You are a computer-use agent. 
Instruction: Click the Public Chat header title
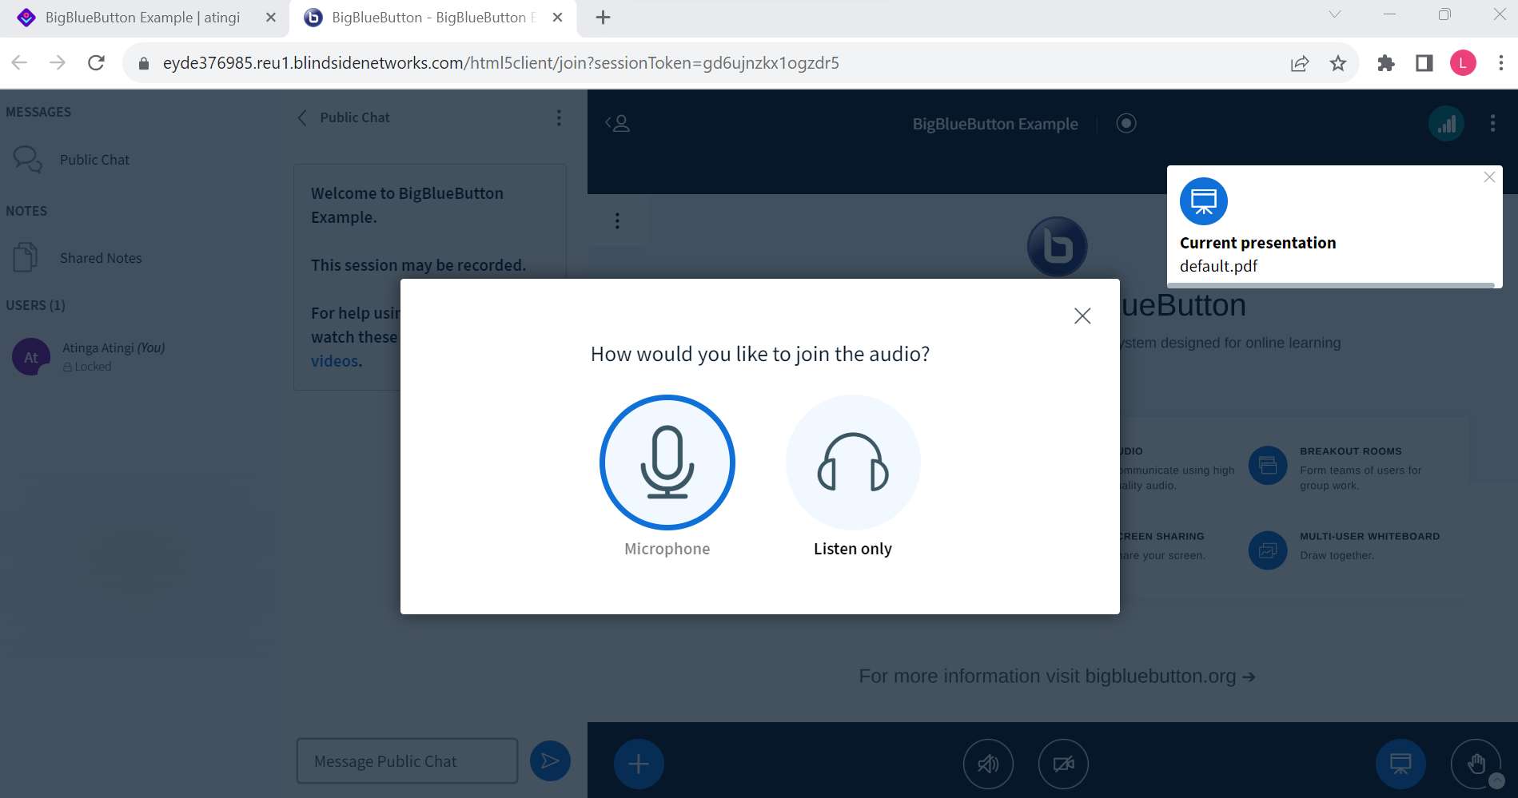pos(355,117)
